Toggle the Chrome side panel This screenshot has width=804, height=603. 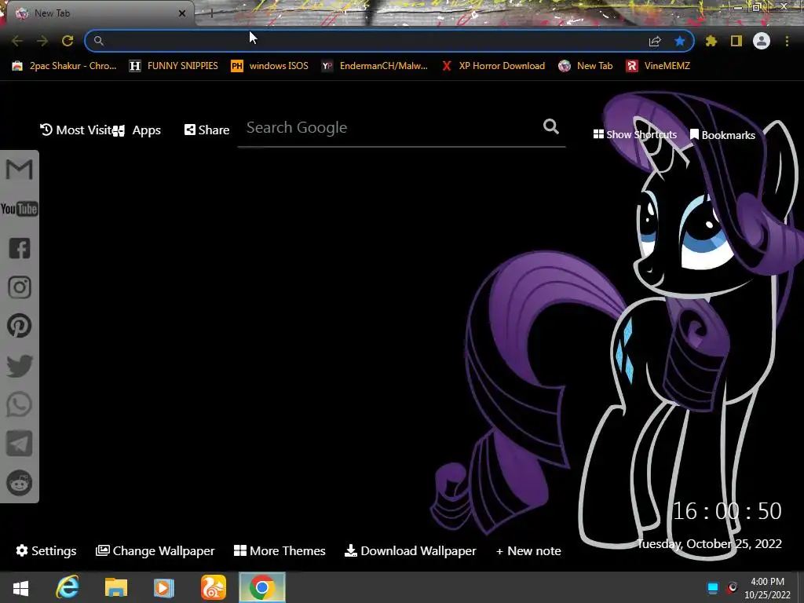(x=736, y=41)
